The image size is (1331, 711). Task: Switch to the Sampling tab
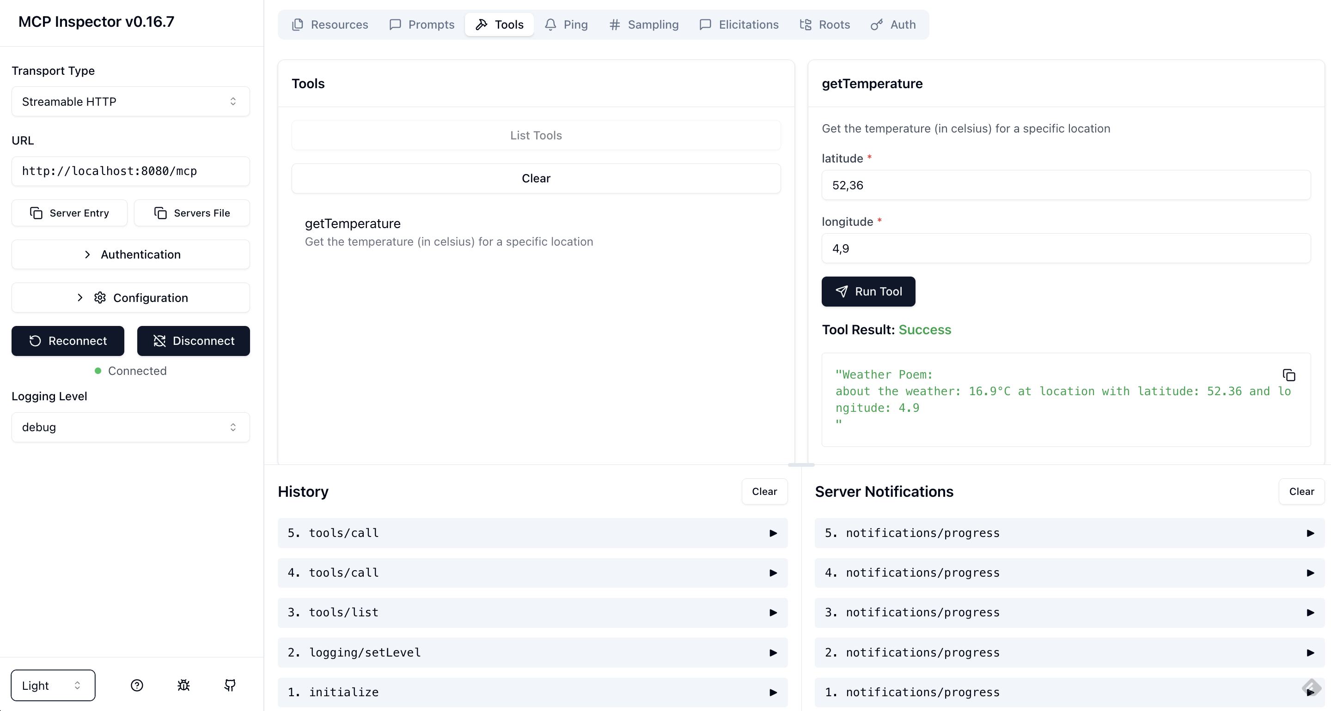(644, 24)
